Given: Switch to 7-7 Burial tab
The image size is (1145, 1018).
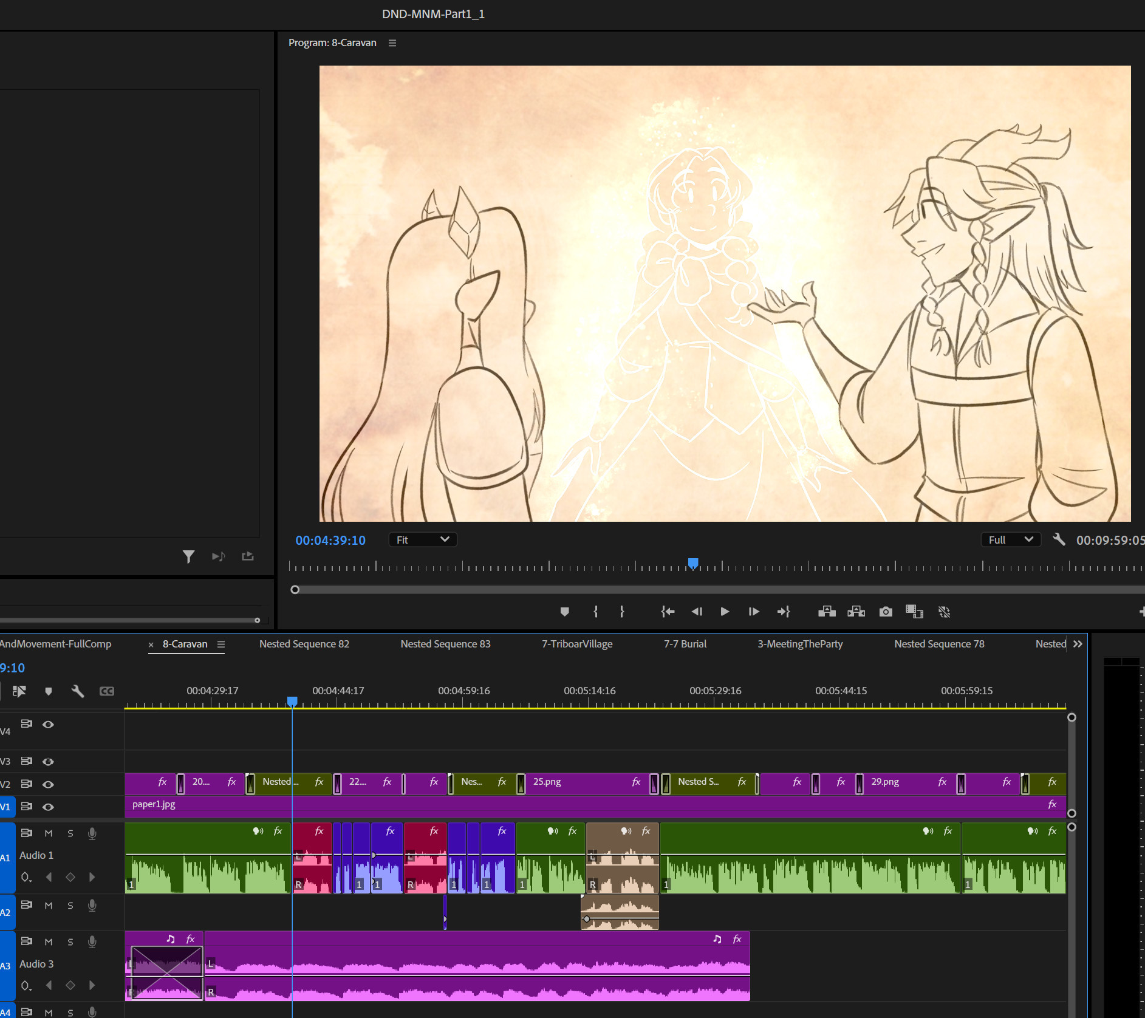Looking at the screenshot, I should (685, 644).
